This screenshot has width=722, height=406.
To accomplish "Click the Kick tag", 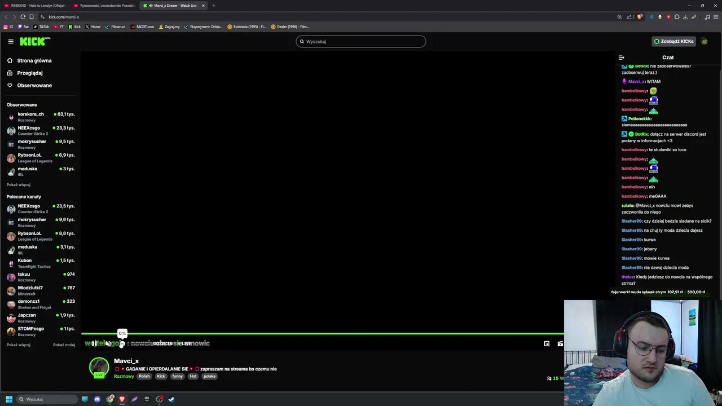I will click(x=161, y=376).
